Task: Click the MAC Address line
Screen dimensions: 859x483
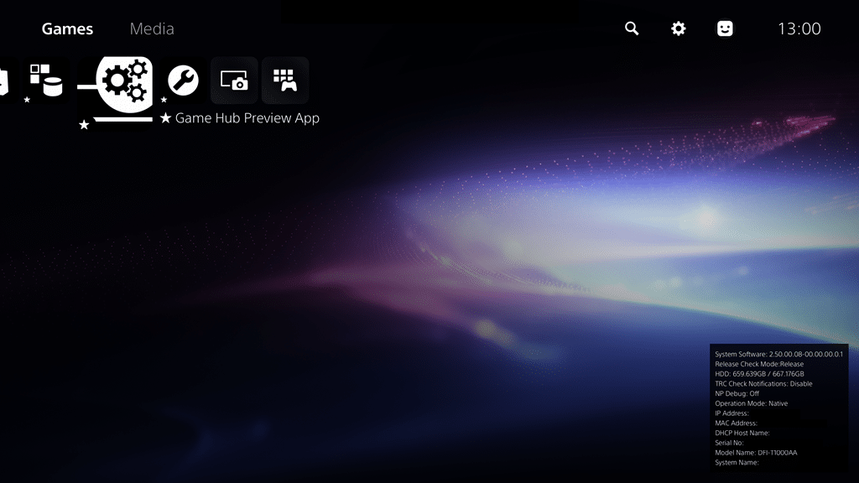Action: pos(737,423)
